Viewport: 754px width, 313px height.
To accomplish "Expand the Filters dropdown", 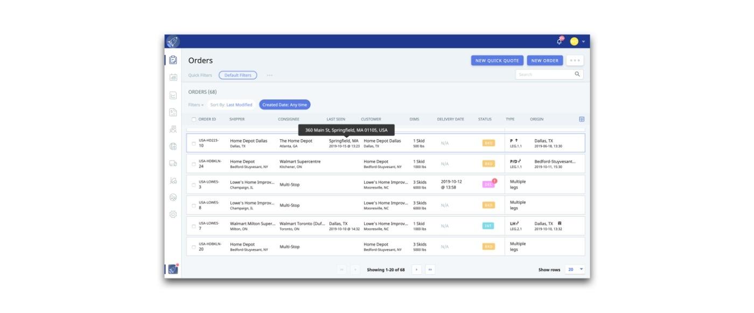I will 196,105.
